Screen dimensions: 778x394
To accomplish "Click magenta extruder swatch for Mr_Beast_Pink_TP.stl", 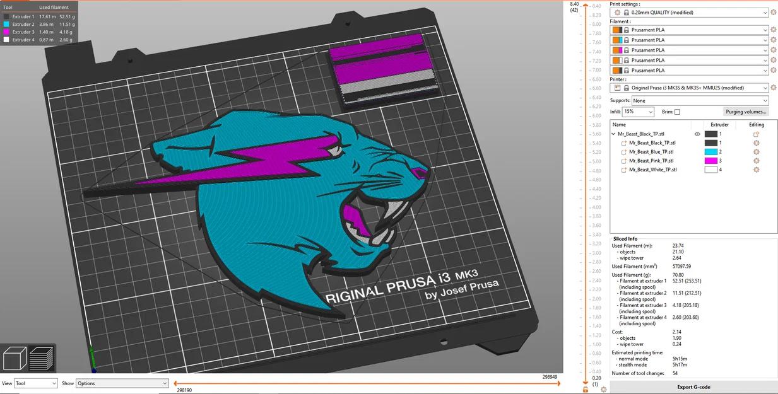I will 710,161.
